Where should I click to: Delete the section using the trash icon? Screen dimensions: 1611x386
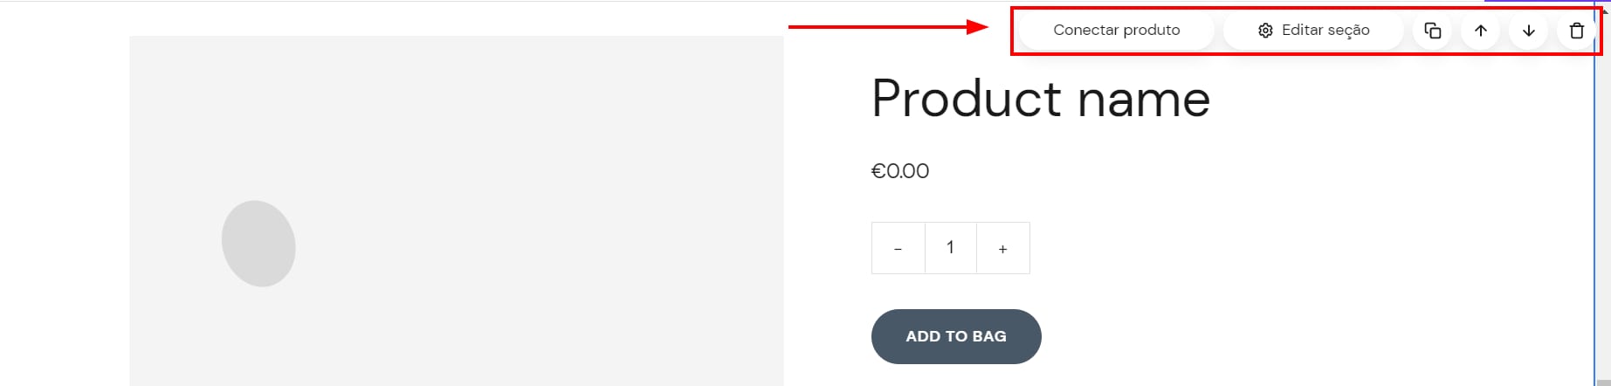click(x=1576, y=31)
